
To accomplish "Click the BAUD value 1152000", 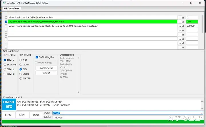I will (x=58, y=118).
